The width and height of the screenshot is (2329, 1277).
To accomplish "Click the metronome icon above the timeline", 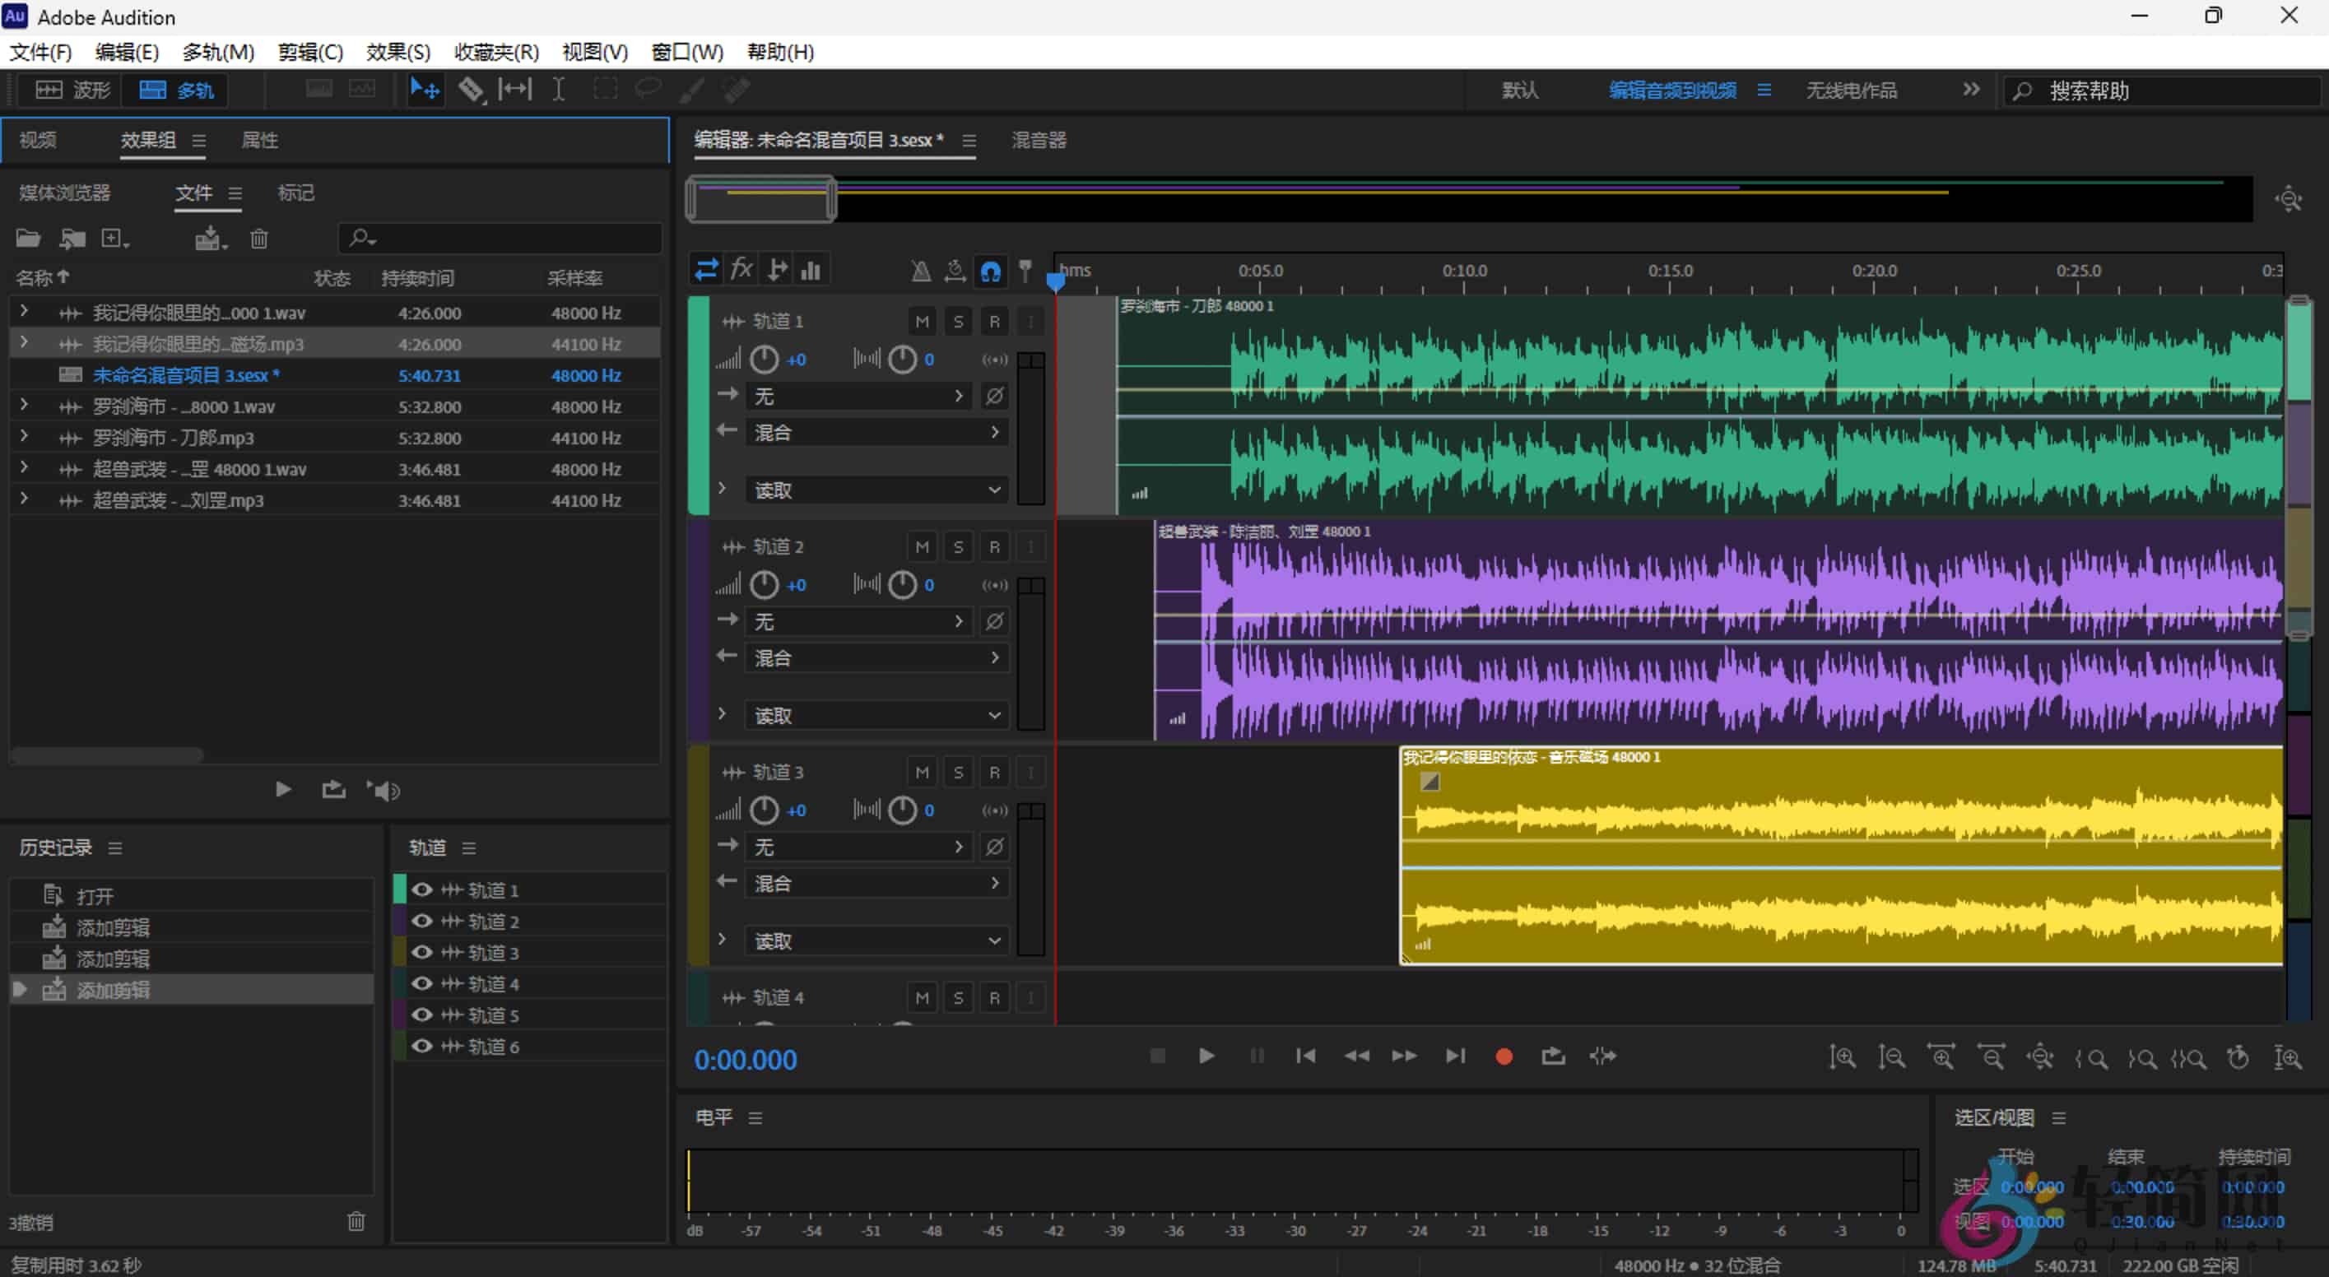I will 920,270.
